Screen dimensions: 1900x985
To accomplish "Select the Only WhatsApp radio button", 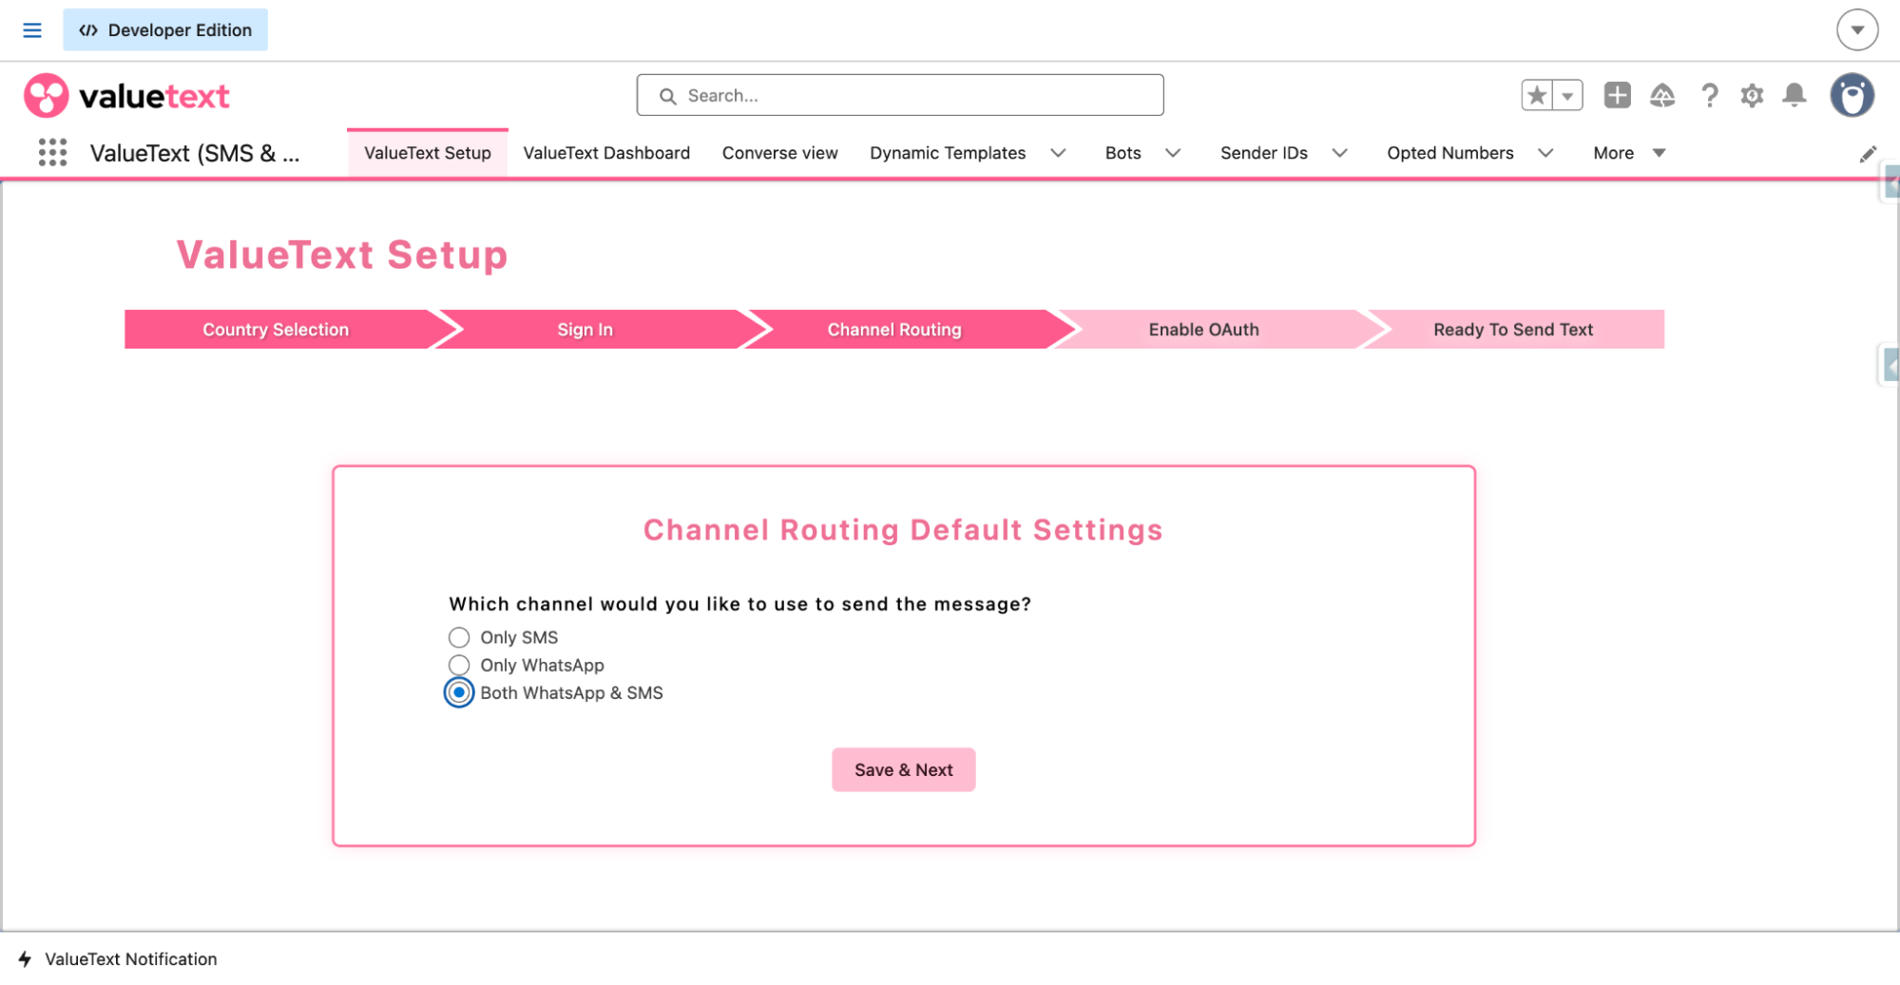I will point(459,665).
